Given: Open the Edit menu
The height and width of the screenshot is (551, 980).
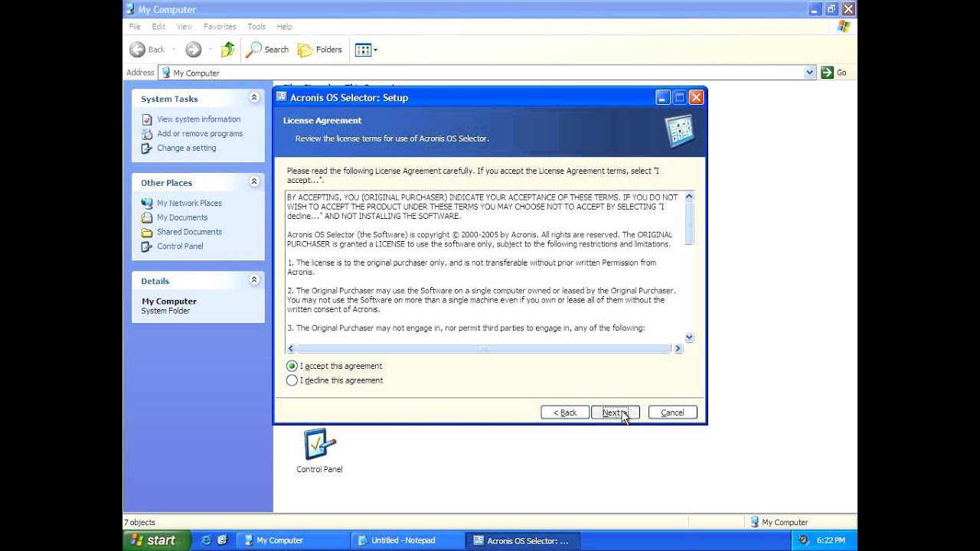Looking at the screenshot, I should point(158,27).
